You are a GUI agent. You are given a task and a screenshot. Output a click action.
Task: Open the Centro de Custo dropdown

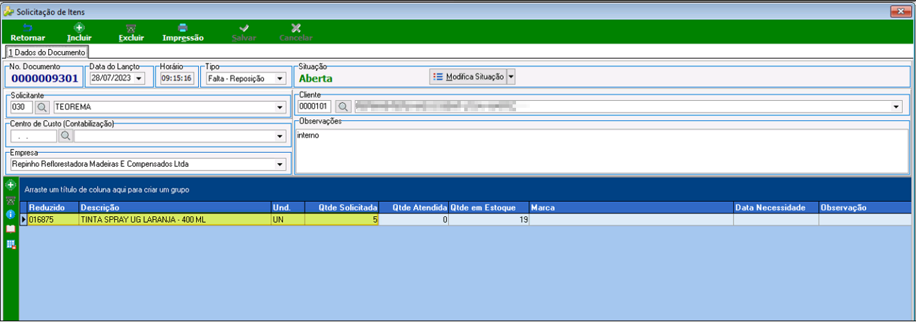(x=280, y=136)
